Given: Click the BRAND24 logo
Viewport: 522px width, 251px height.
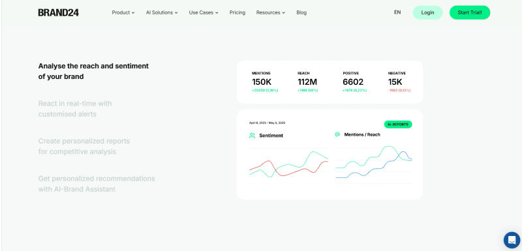Looking at the screenshot, I should (x=58, y=12).
